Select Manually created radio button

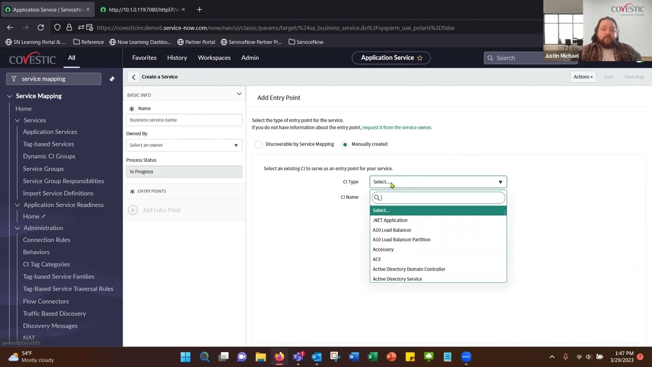(345, 144)
